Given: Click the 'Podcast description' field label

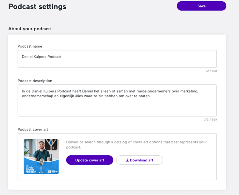Looking at the screenshot, I should (35, 81).
